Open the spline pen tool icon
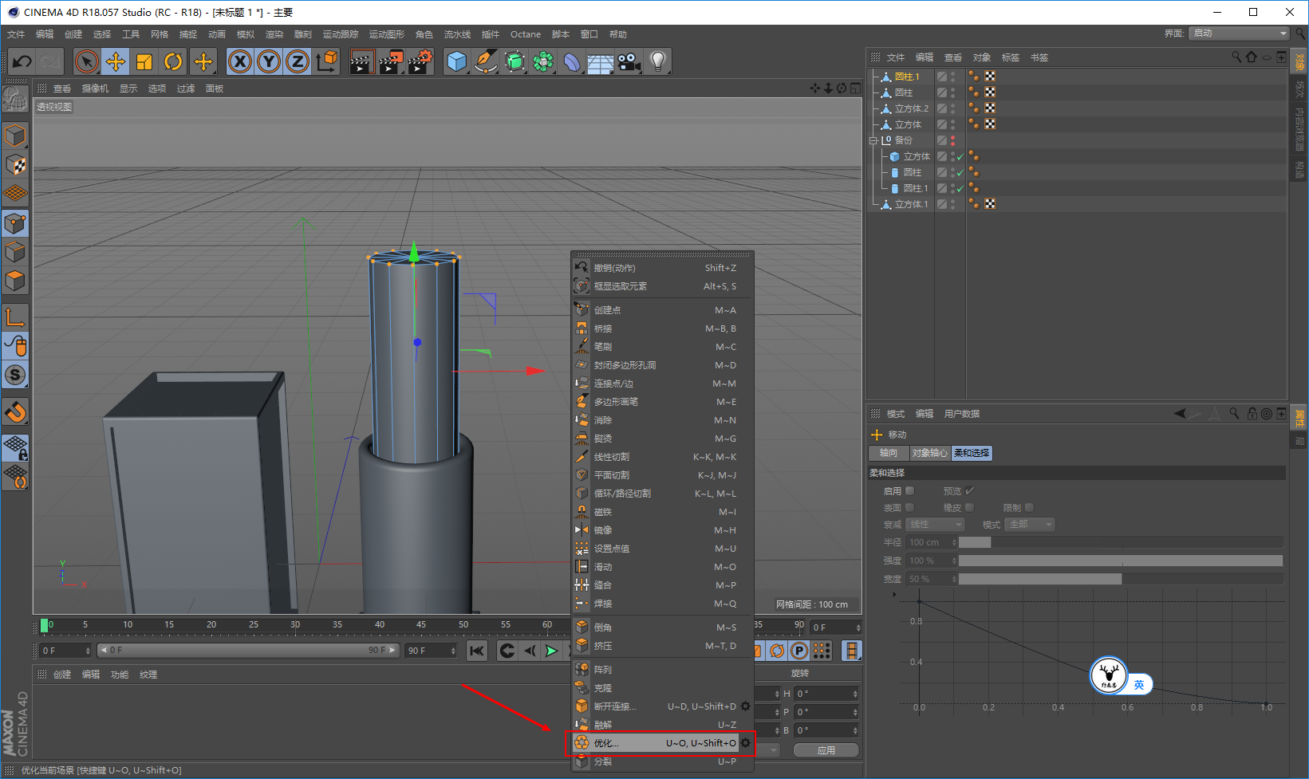Screen dimensions: 1309x779 tap(485, 61)
